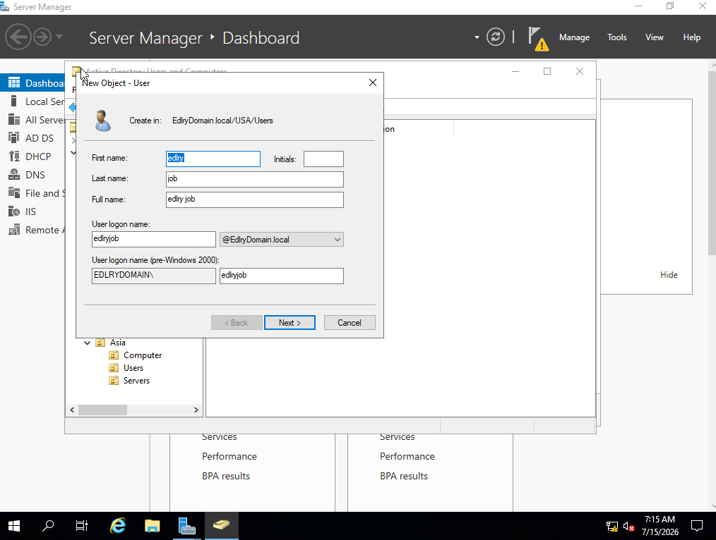Open File Explorer from the taskbar
This screenshot has height=540, width=716.
(x=152, y=526)
